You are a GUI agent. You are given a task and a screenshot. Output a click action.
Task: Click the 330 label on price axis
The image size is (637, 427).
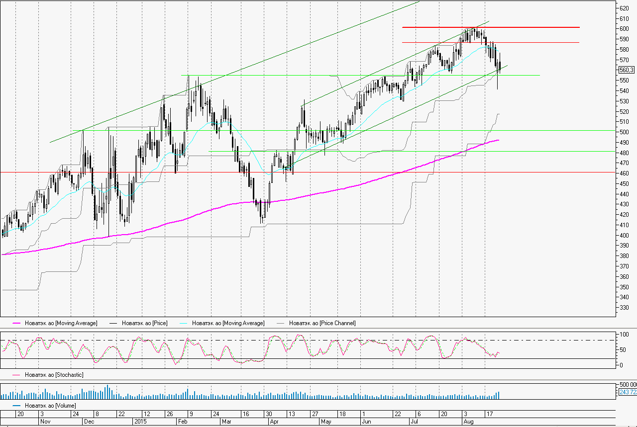pyautogui.click(x=624, y=308)
